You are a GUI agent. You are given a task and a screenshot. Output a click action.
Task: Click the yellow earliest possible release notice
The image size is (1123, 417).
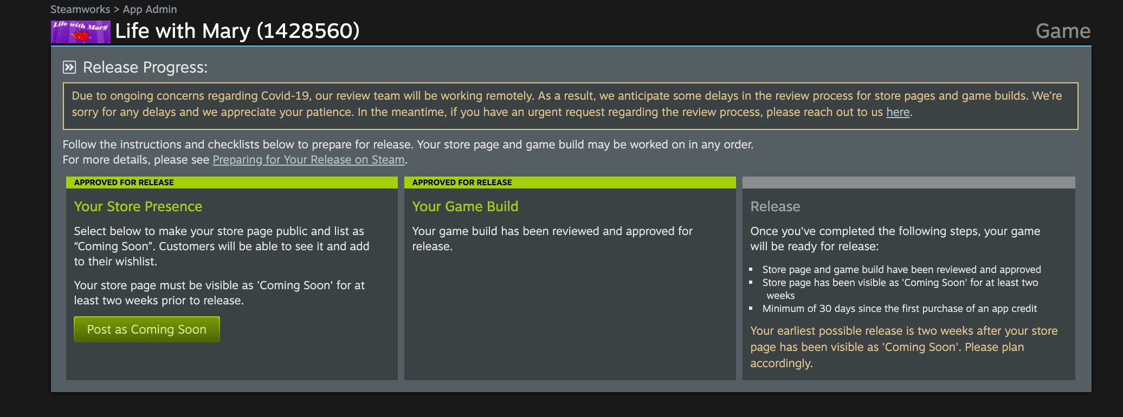click(903, 347)
